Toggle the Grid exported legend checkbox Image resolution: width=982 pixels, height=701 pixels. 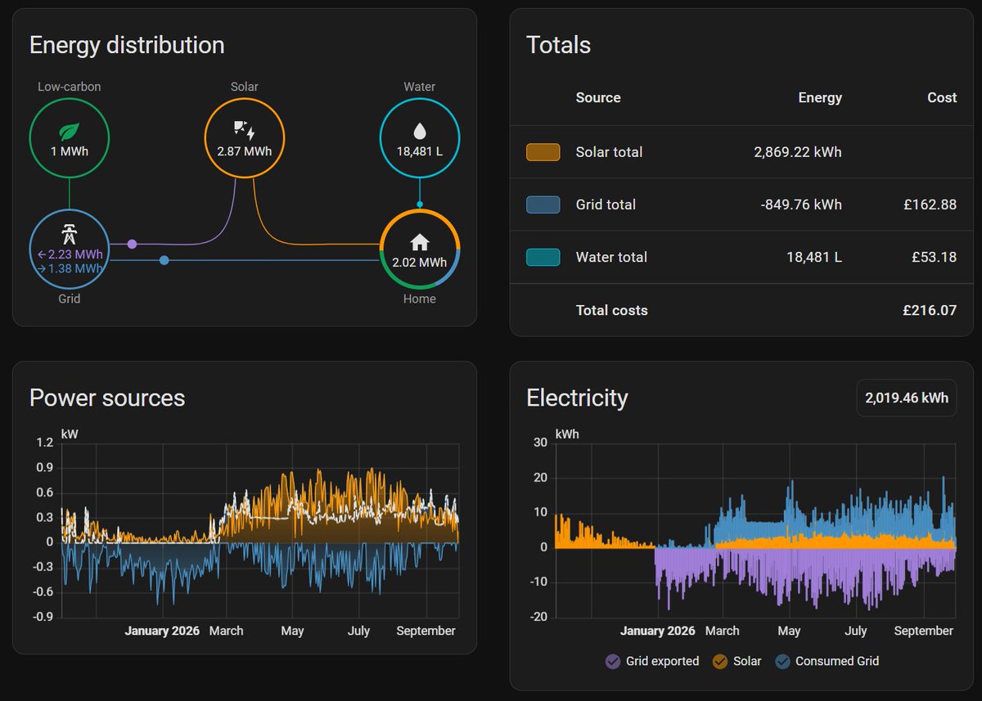click(x=612, y=661)
